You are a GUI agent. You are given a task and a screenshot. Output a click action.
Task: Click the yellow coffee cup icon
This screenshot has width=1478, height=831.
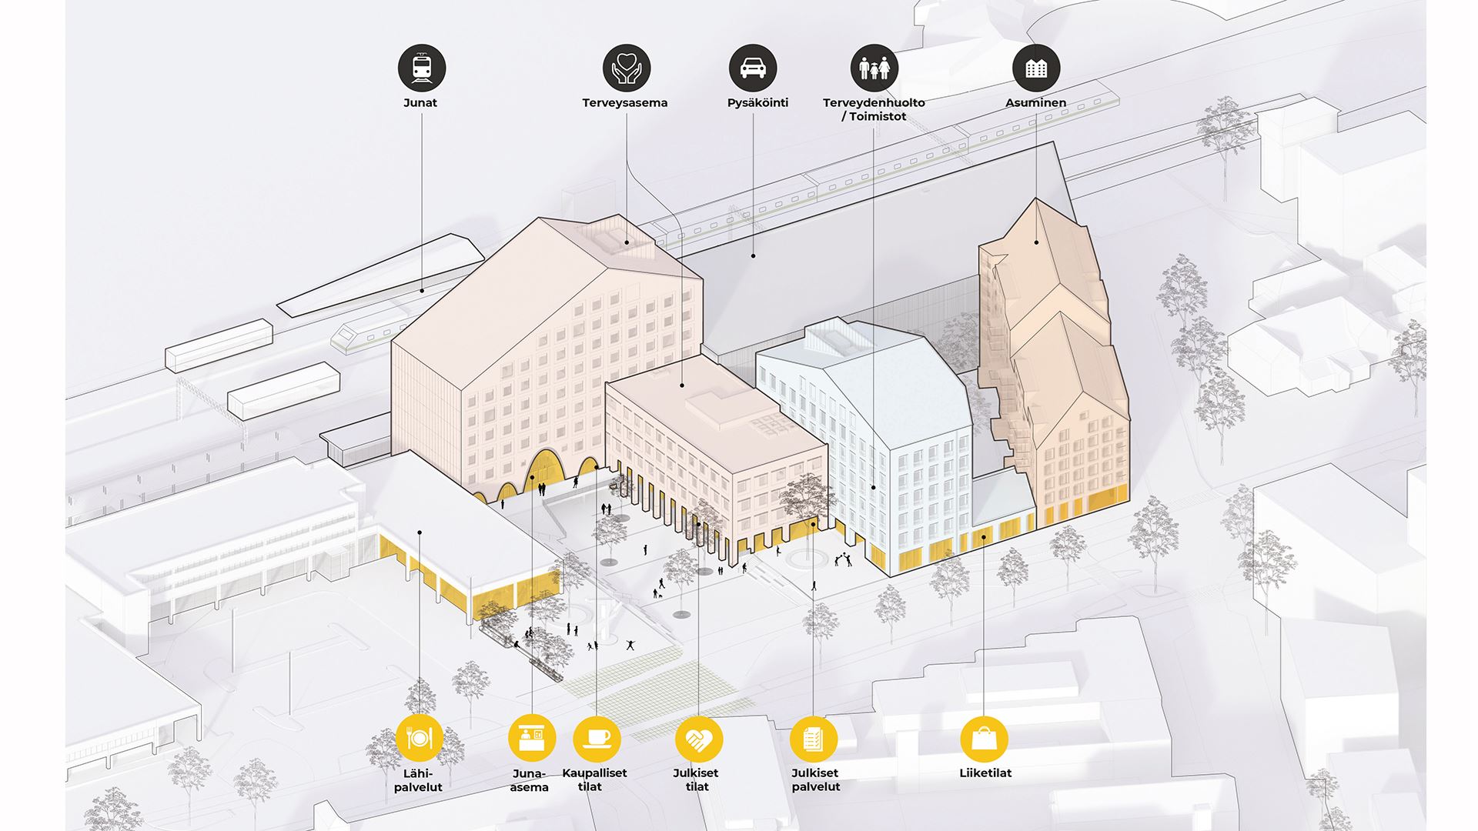(597, 738)
